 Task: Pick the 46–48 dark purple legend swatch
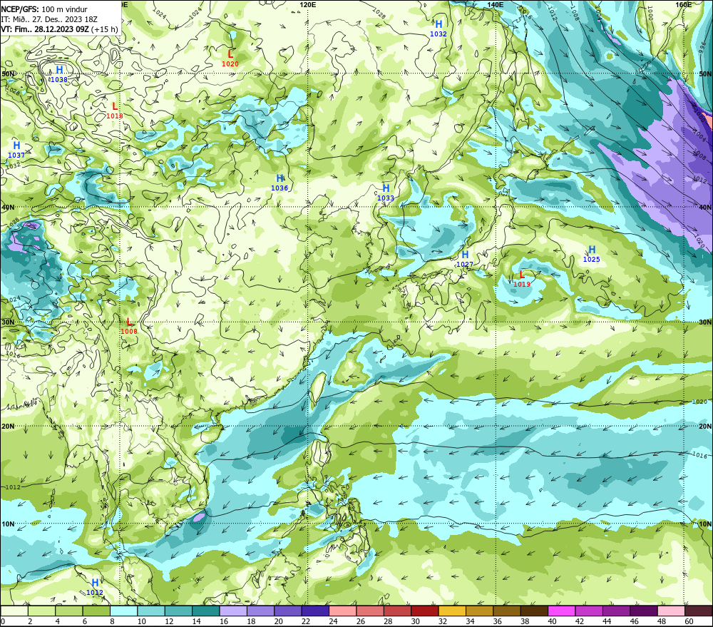(643, 611)
